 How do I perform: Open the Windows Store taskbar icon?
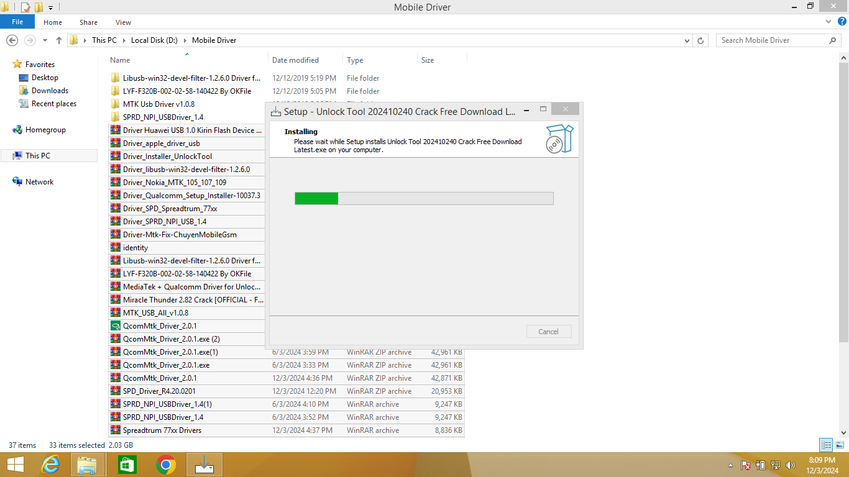pyautogui.click(x=127, y=465)
